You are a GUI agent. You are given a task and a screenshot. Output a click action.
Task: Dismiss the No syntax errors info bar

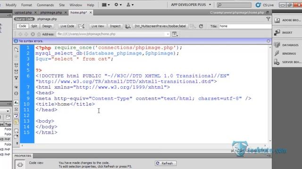pyautogui.click(x=268, y=41)
